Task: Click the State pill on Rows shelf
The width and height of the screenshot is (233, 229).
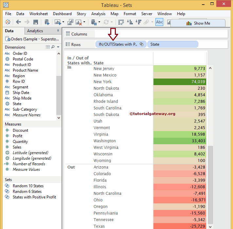Action: (172, 44)
